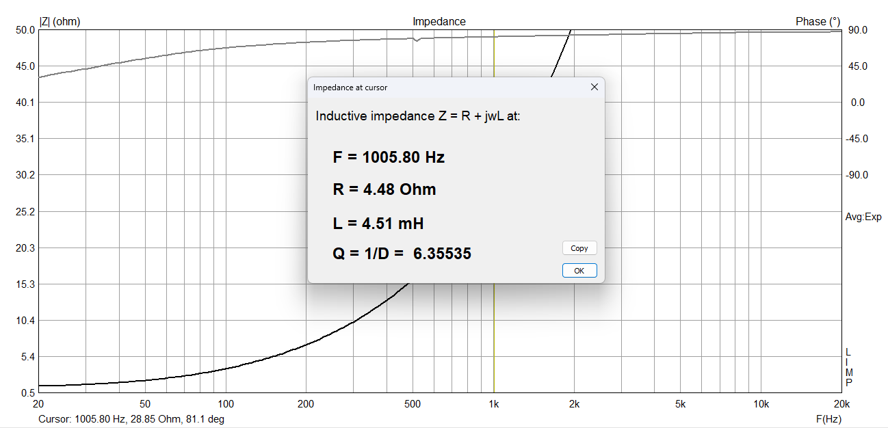Click the 50.0 ohm axis tick label
The image size is (888, 428).
click(25, 30)
